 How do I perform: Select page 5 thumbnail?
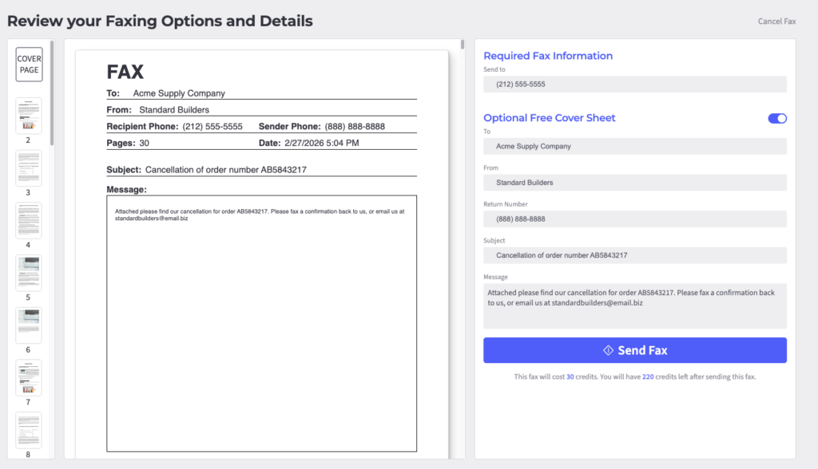28,273
